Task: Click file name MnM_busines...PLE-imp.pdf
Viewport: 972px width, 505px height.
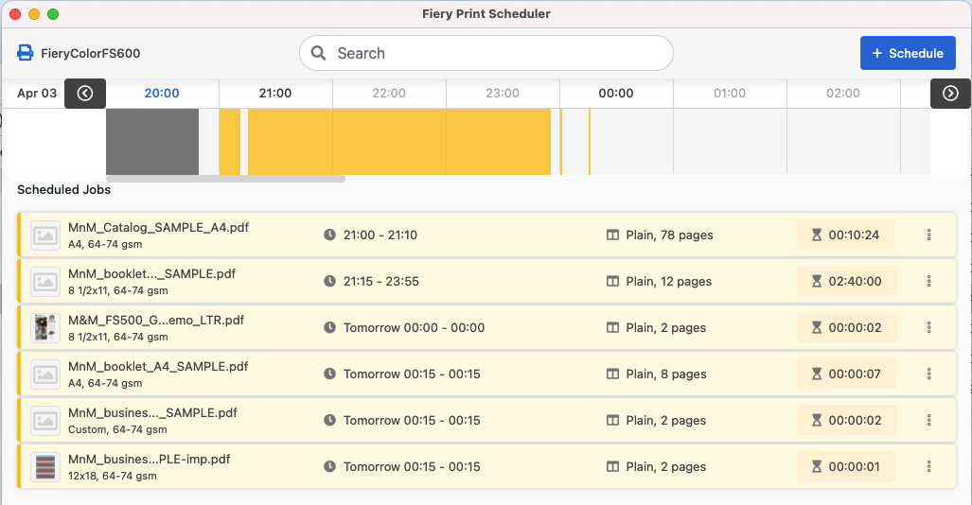Action: 149,460
